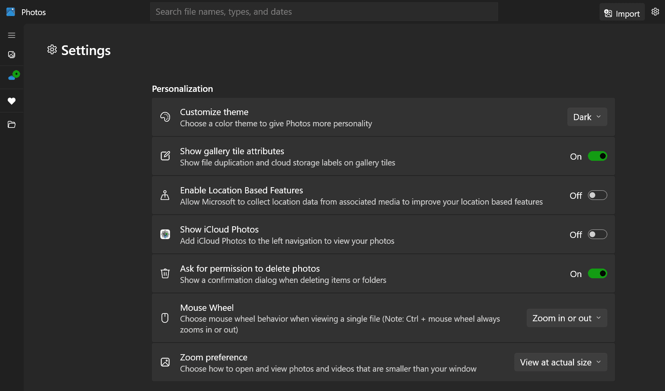
Task: Click the search file names field
Action: (x=324, y=12)
